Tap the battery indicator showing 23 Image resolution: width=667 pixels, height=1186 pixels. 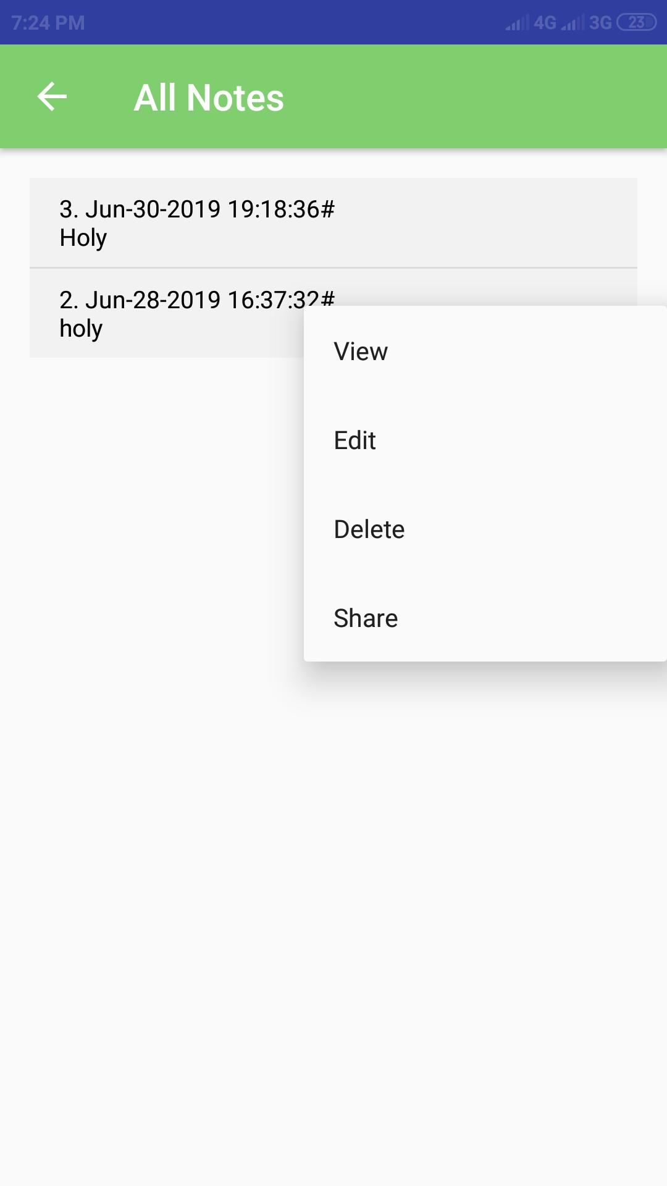(x=637, y=23)
